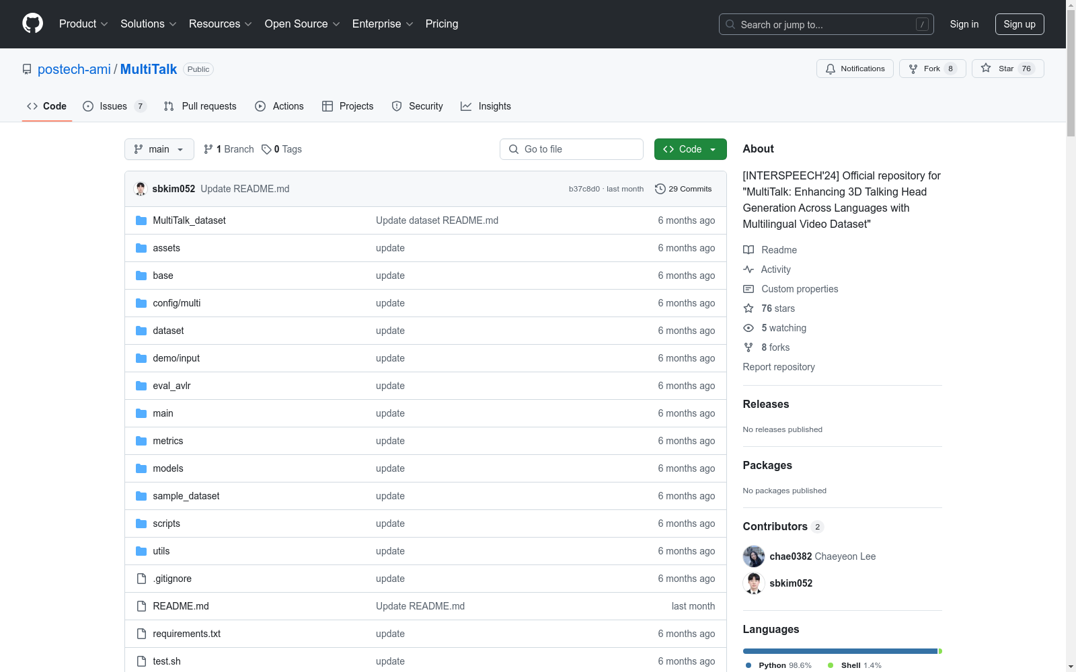Click the Readme book icon
1076x672 pixels.
pos(748,250)
